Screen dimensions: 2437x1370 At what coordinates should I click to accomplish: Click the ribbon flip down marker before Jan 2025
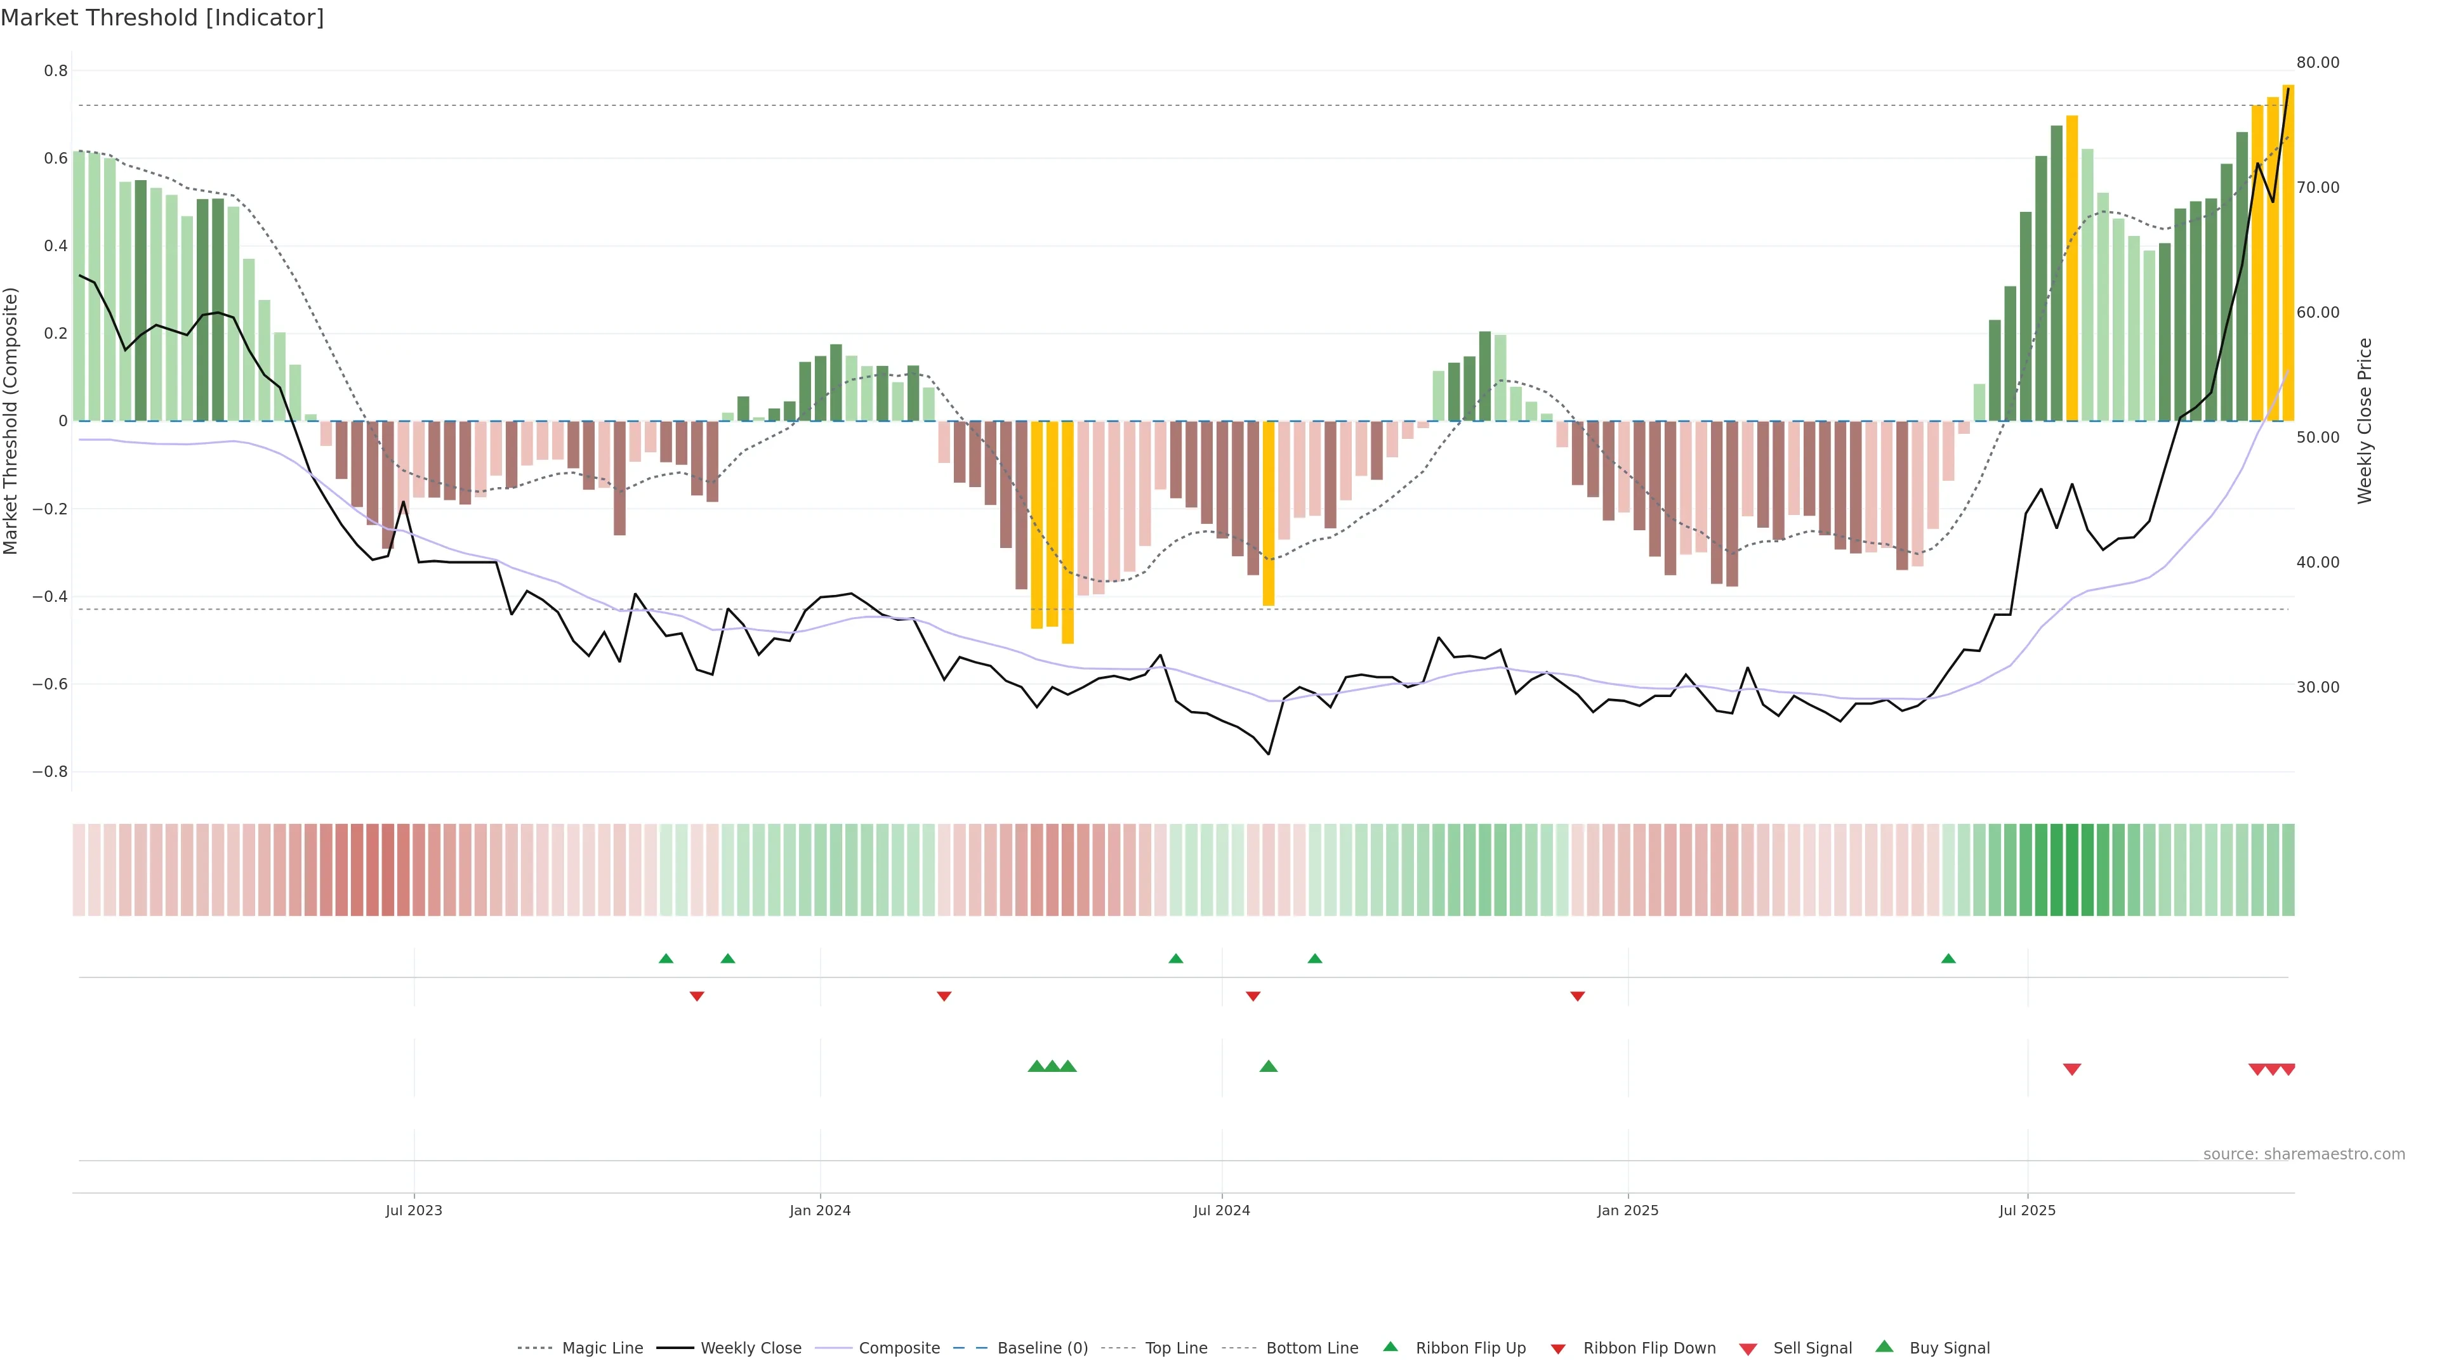point(1577,996)
